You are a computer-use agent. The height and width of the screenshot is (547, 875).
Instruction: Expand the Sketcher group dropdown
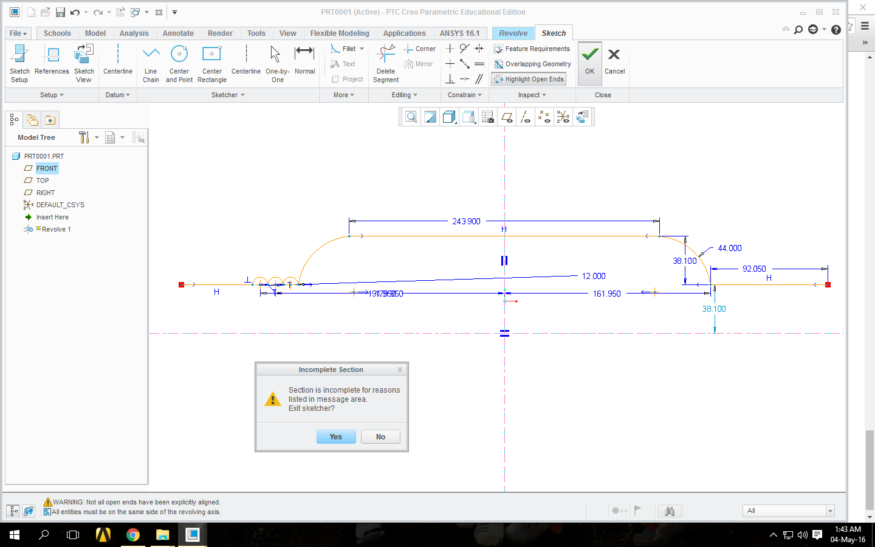[x=228, y=95]
